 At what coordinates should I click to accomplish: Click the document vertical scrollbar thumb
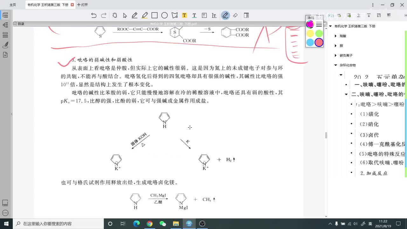pos(326,135)
